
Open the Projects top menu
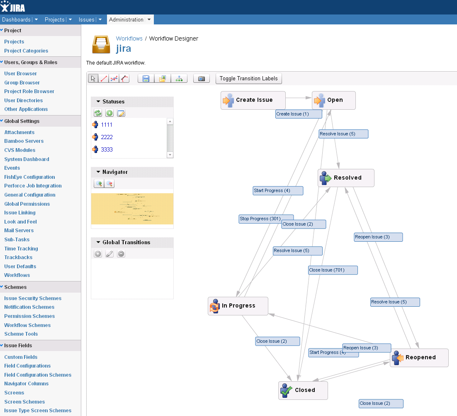click(x=54, y=19)
